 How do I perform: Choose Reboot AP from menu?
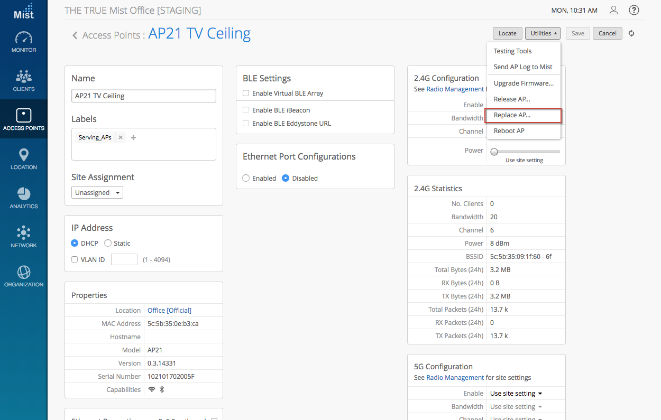(509, 131)
